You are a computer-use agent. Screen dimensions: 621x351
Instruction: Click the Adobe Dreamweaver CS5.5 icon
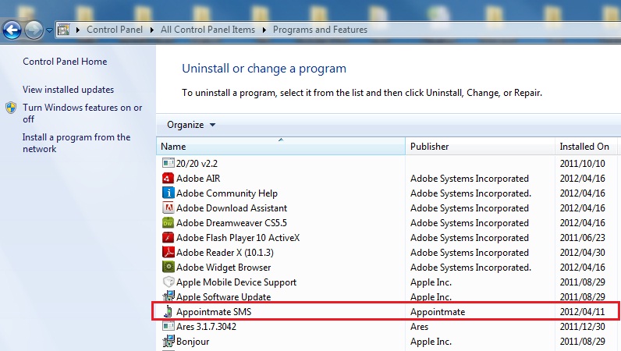(169, 222)
